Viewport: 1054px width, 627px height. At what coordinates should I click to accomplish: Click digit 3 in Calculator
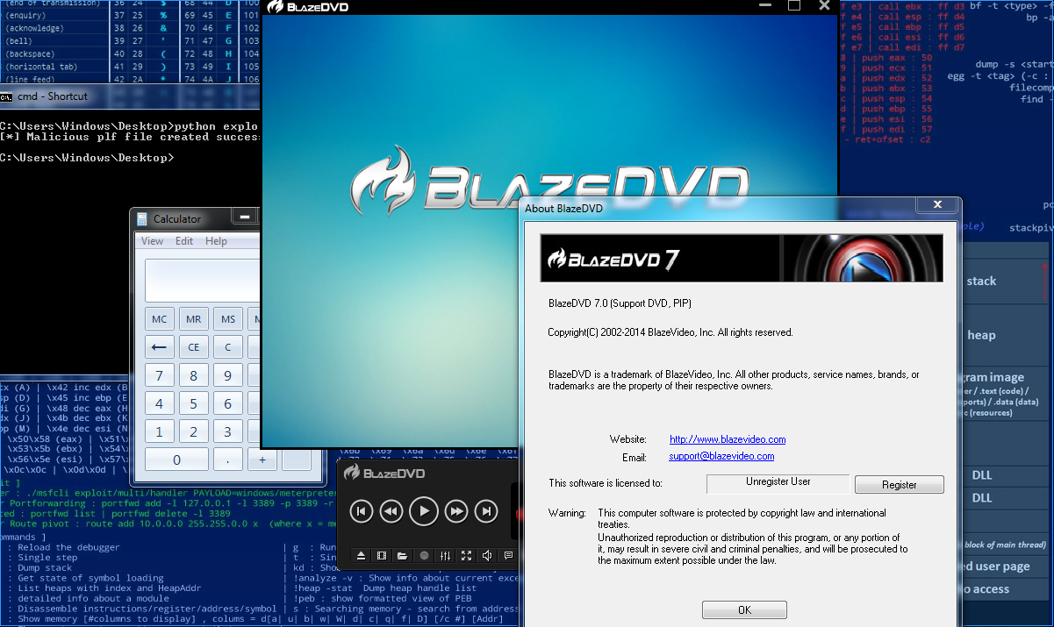(228, 432)
